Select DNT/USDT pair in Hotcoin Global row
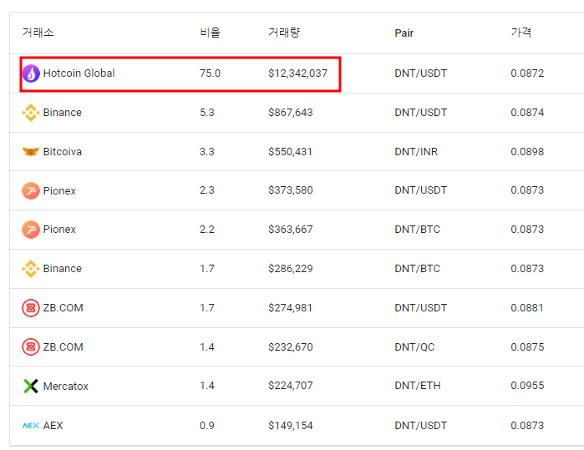The width and height of the screenshot is (584, 450). tap(420, 73)
